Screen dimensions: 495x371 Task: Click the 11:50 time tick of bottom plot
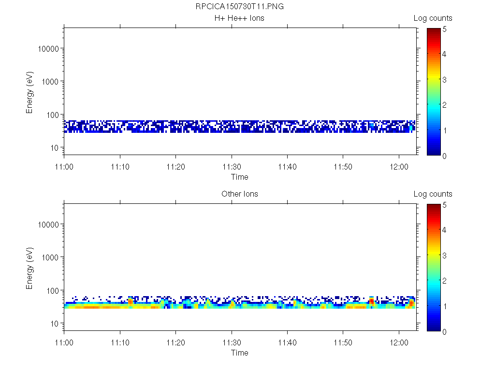343,342
